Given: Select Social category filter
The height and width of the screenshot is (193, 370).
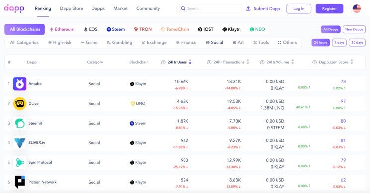Looking at the screenshot, I should pos(214,43).
